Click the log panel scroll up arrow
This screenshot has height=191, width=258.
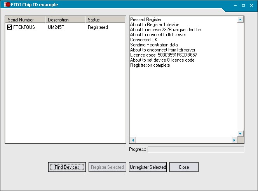240,19
